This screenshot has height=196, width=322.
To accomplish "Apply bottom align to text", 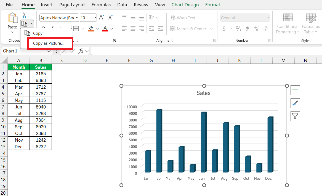I will 142,18.
